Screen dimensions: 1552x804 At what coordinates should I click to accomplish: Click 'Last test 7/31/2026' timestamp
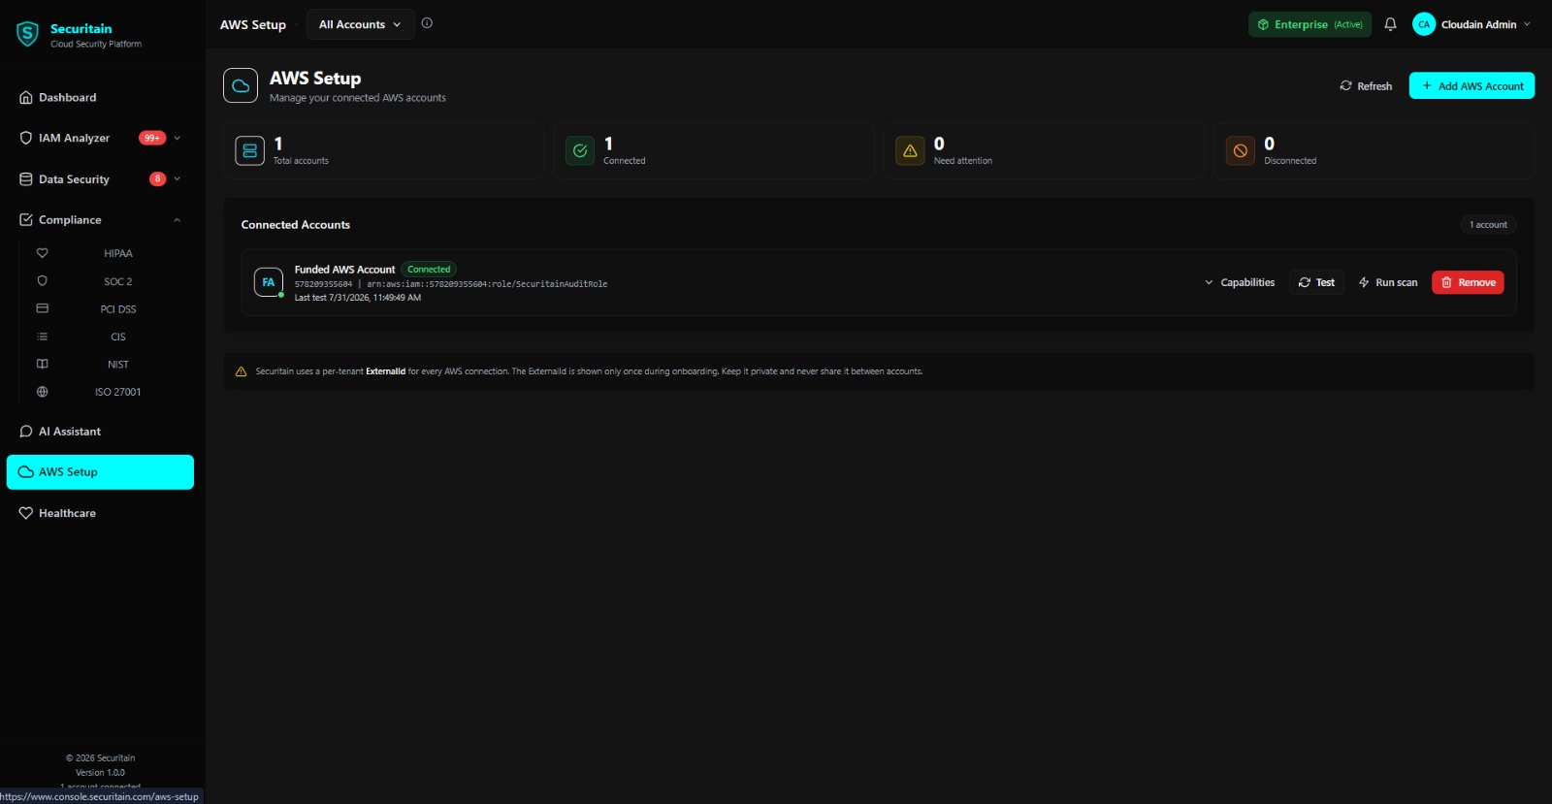tap(358, 298)
